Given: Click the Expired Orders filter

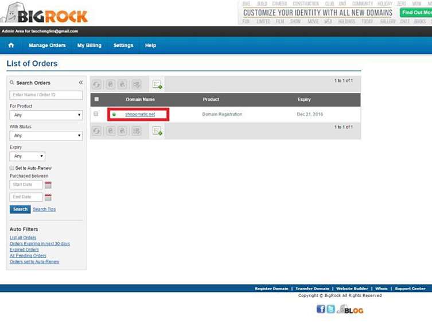Looking at the screenshot, I should [x=24, y=249].
